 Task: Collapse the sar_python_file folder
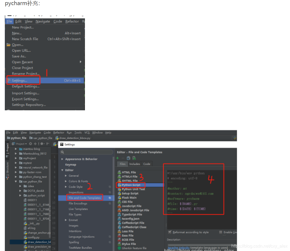(16, 181)
